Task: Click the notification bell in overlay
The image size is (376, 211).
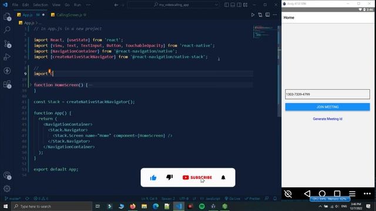Action: pyautogui.click(x=223, y=178)
